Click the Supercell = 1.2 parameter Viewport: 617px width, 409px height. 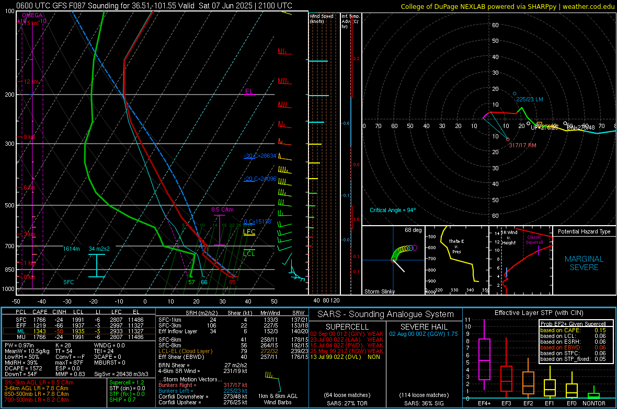pos(127,382)
